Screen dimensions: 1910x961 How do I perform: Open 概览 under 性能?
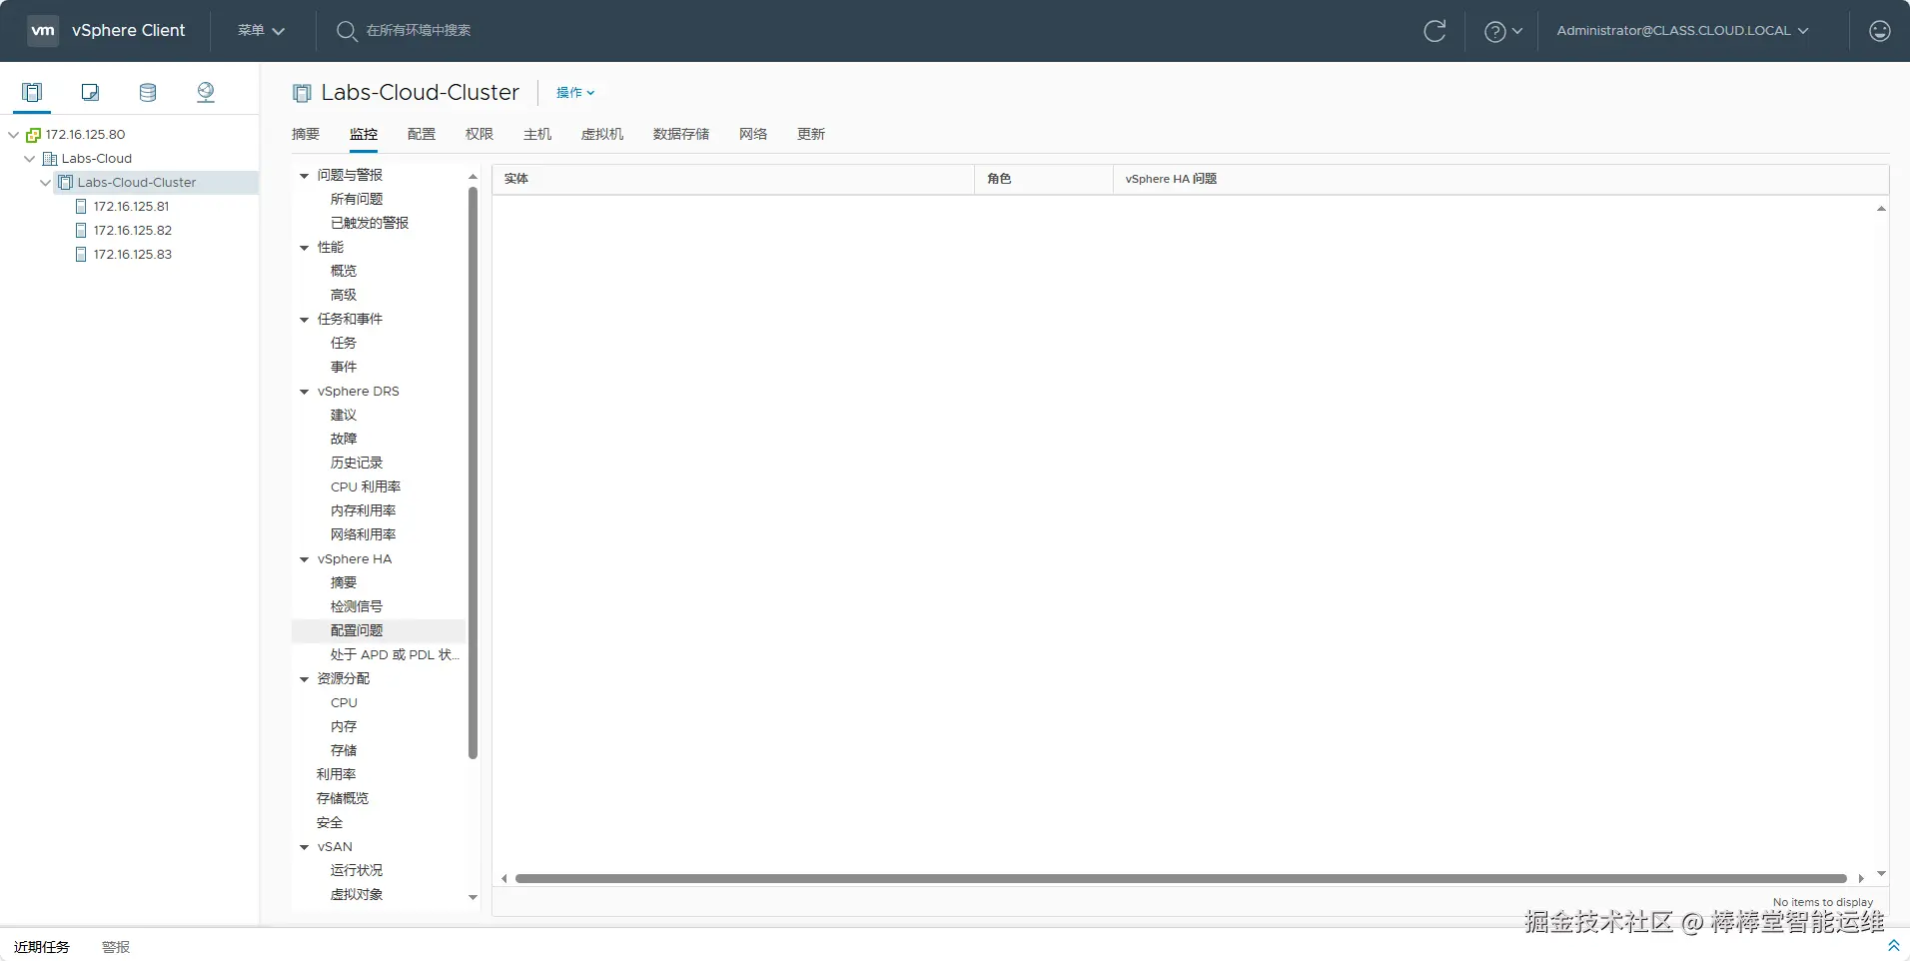(344, 271)
